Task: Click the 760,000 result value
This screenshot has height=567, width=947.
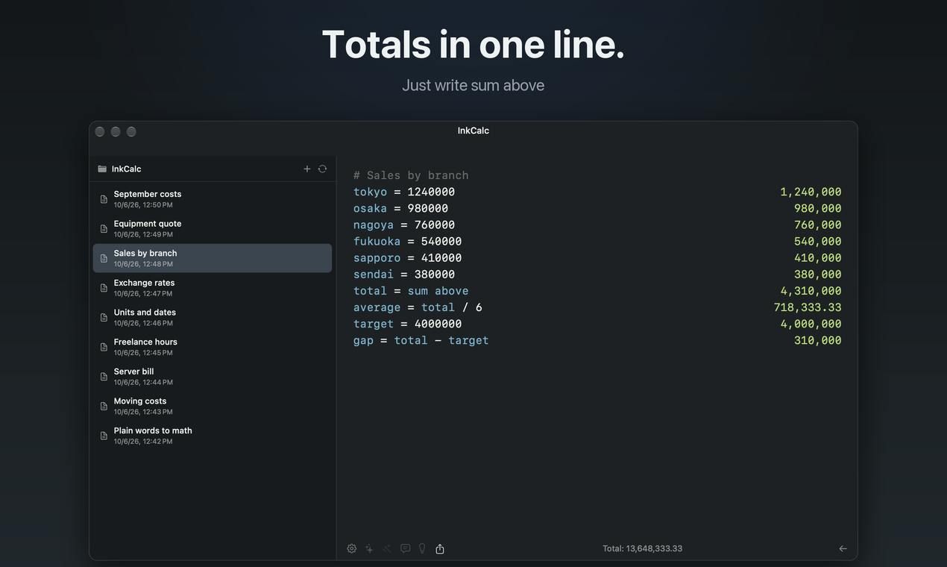Action: [x=817, y=225]
